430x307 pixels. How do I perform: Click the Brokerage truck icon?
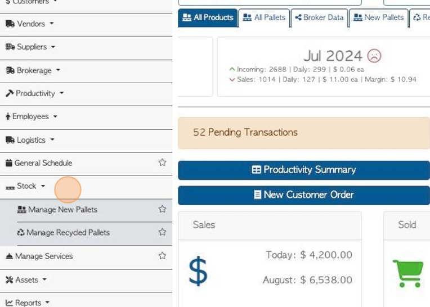click(x=10, y=70)
